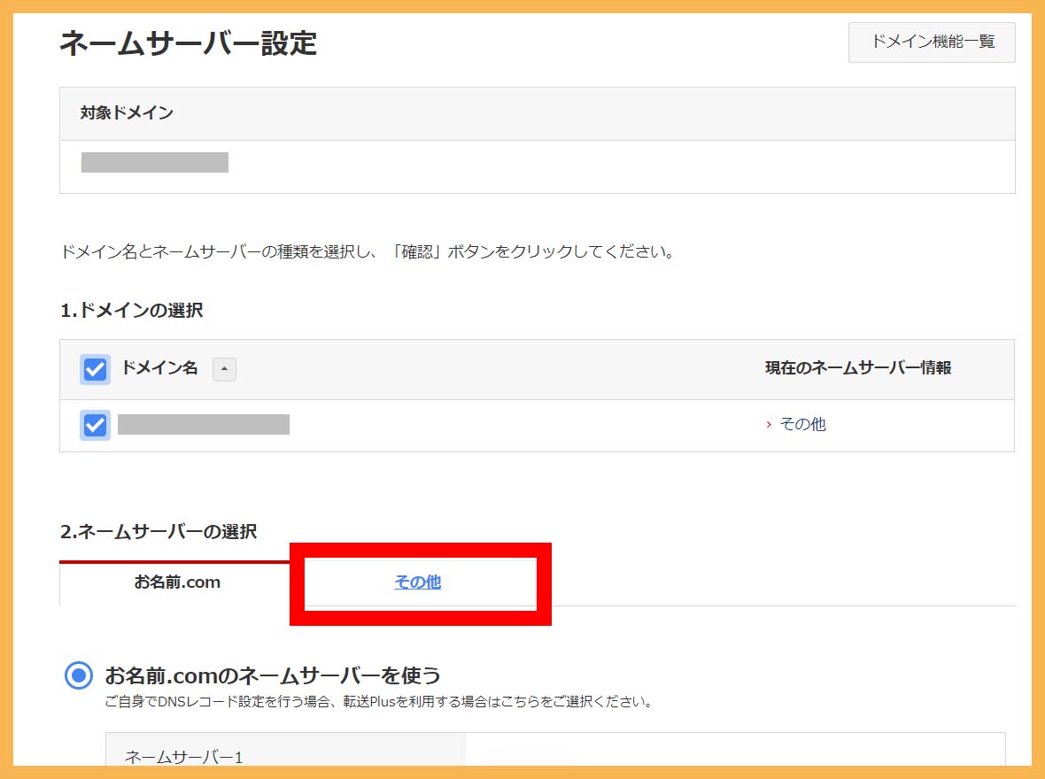Select the お名前.com nameserver radio button
The height and width of the screenshot is (779, 1045).
pyautogui.click(x=80, y=676)
